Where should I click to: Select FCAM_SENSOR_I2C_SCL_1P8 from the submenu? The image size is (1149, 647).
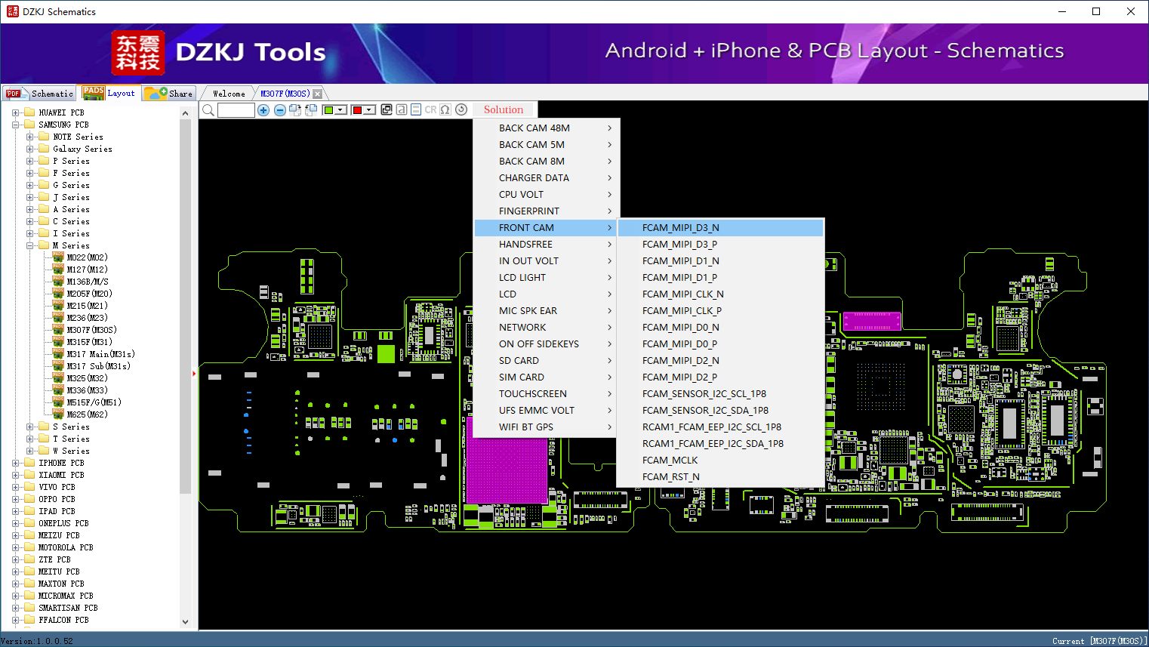tap(720, 394)
